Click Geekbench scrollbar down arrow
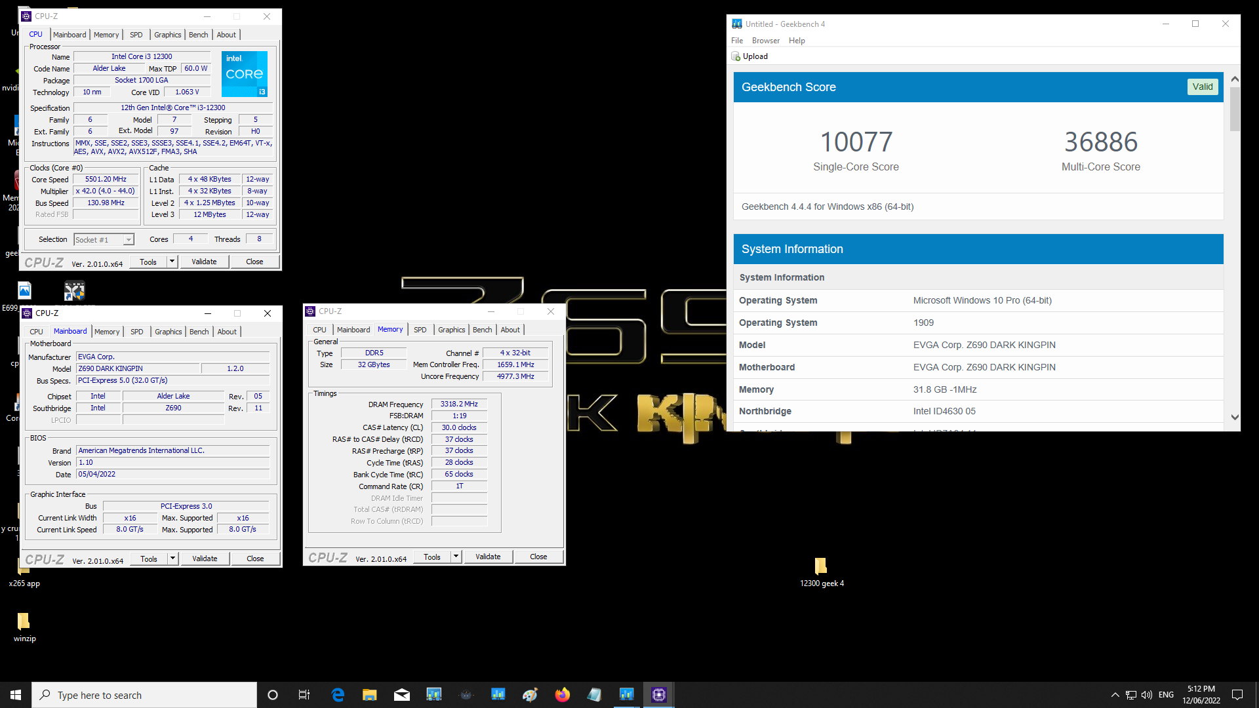The width and height of the screenshot is (1259, 708). (1235, 418)
